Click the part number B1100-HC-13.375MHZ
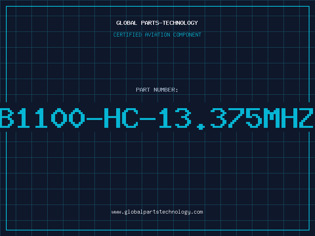Image resolution: width=315 pixels, height=236 pixels. 157,118
